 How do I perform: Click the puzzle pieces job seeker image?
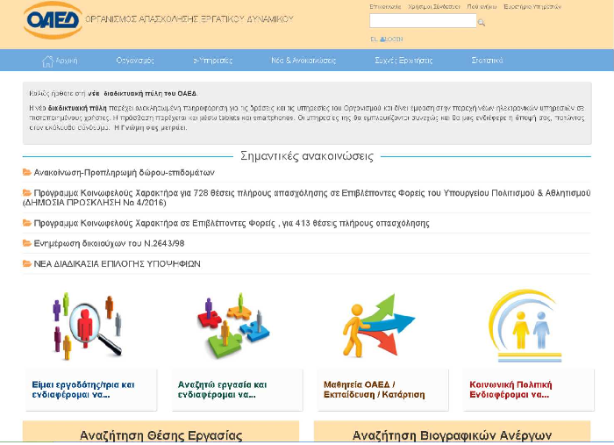(230, 327)
